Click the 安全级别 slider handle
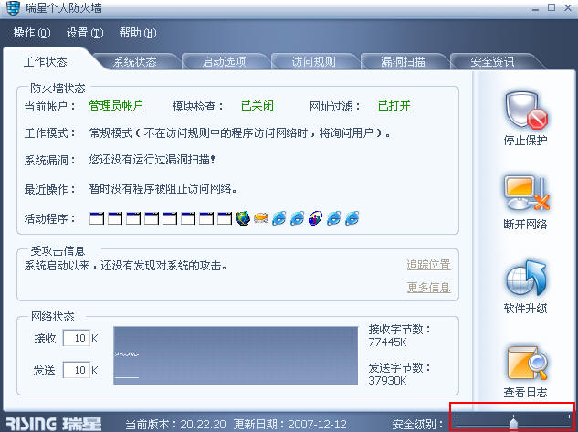 pos(513,423)
